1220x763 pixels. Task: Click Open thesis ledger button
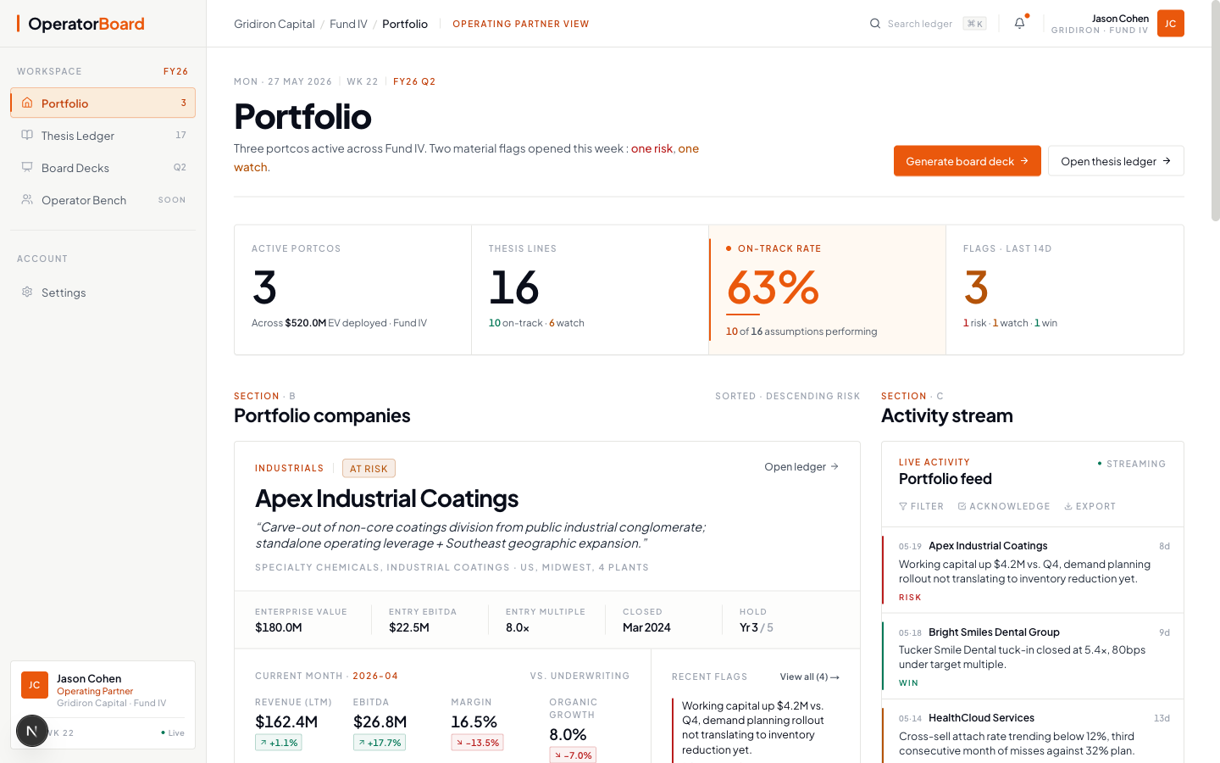click(x=1116, y=161)
